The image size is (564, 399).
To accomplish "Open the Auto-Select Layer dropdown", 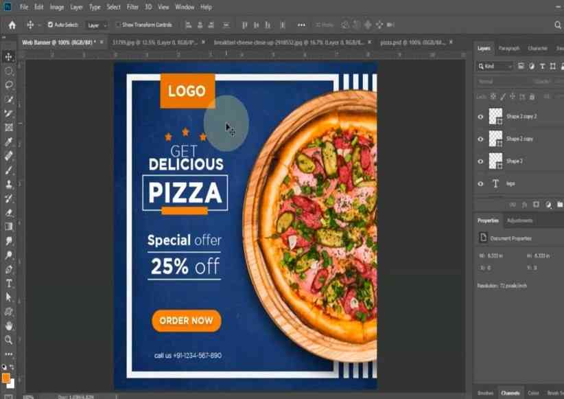I will [97, 25].
